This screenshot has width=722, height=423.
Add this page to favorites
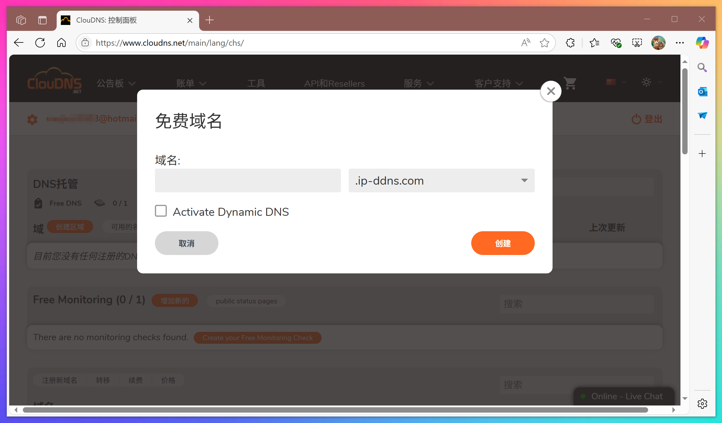(544, 42)
